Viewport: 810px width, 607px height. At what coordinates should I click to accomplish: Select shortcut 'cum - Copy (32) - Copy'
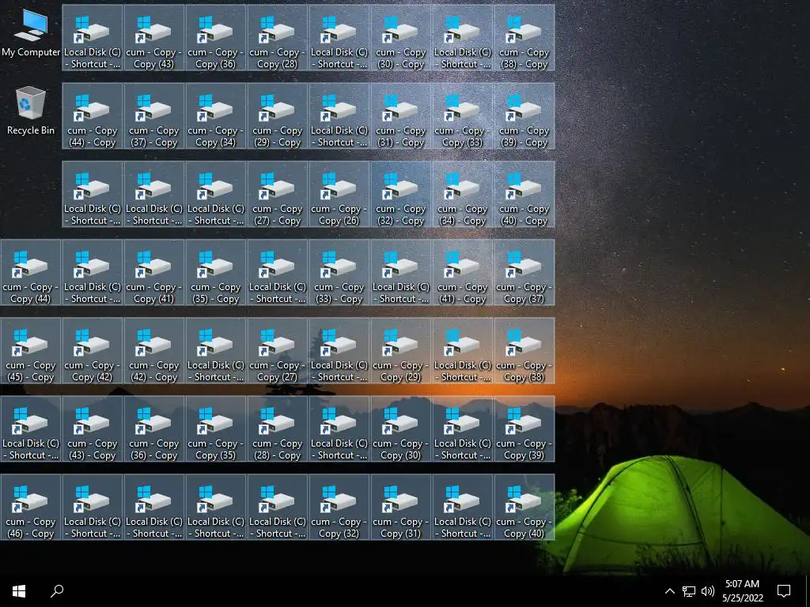pos(401,194)
